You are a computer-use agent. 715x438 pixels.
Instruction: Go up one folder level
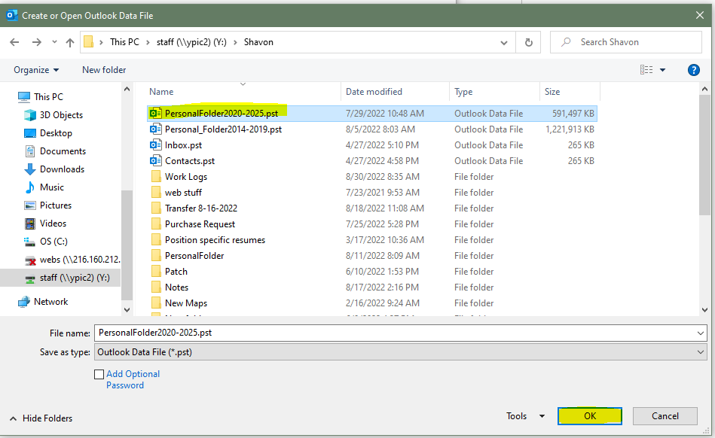point(70,42)
